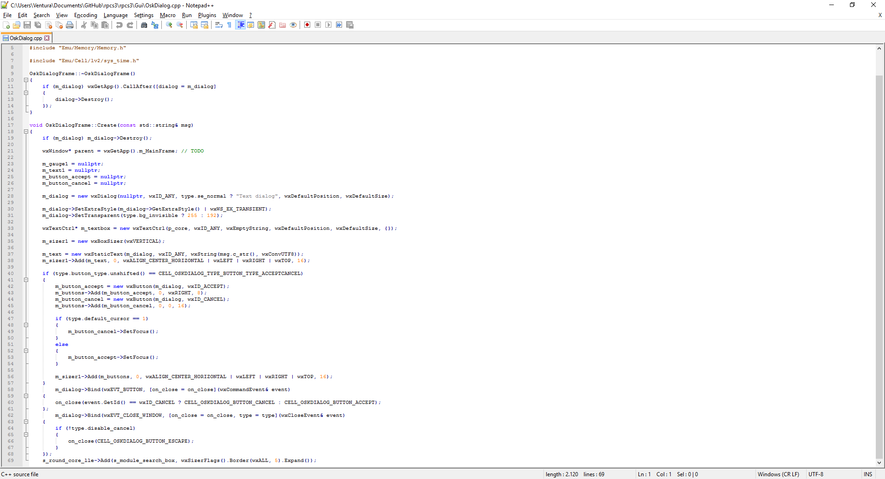Open the Encoding menu

pos(85,15)
